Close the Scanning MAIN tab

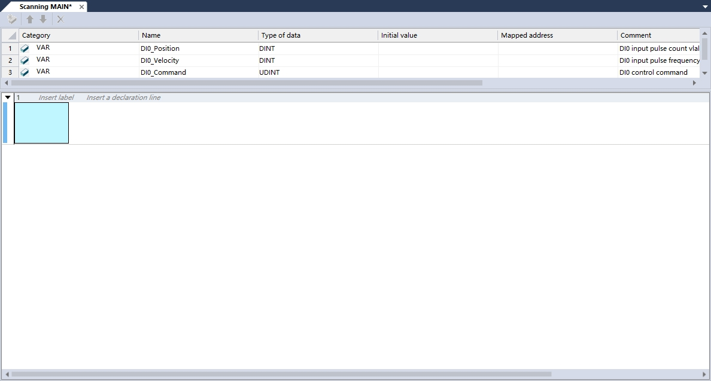point(81,7)
